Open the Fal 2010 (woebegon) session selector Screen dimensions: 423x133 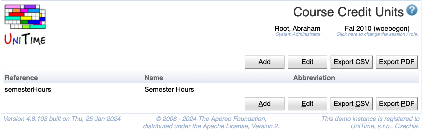point(377,28)
